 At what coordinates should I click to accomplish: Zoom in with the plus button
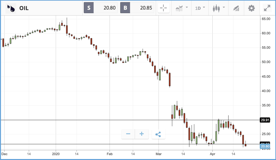(x=142, y=134)
